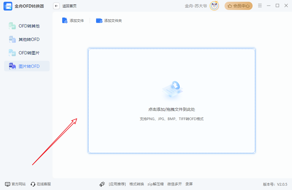Click the 在线客服 headset icon
The height and width of the screenshot is (190, 292).
click(33, 184)
